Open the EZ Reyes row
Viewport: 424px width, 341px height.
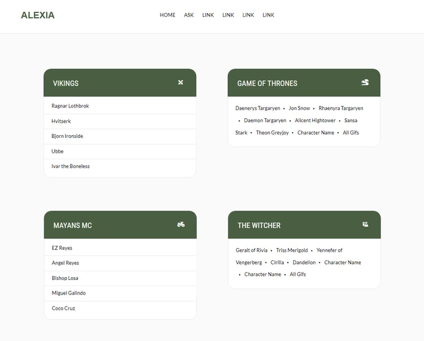120,248
